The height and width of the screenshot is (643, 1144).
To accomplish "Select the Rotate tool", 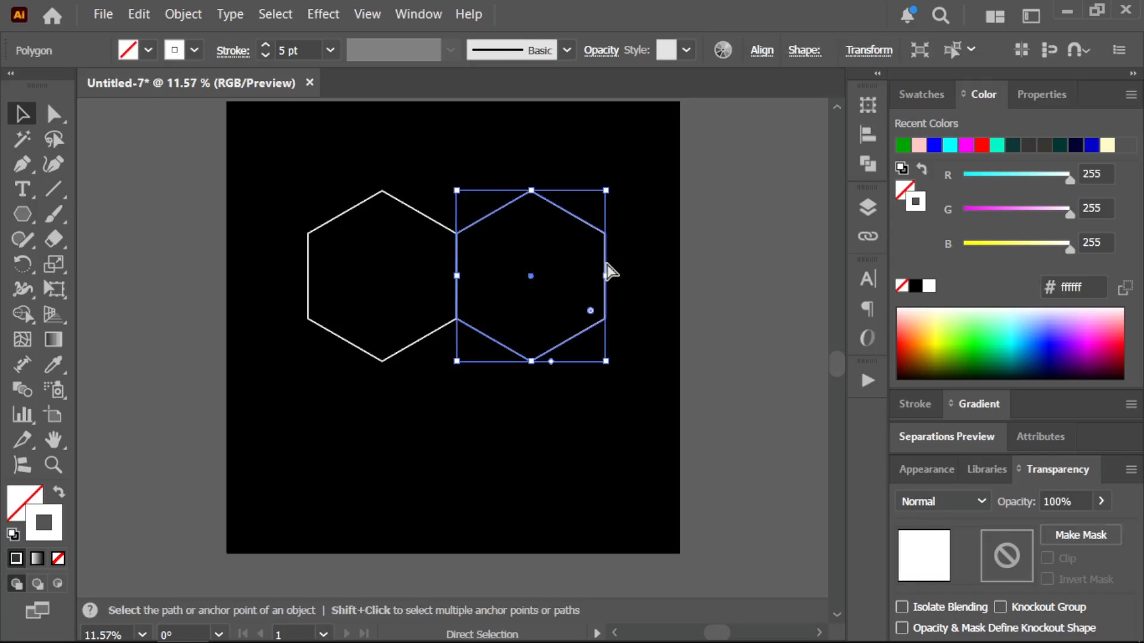I will pos(22,264).
